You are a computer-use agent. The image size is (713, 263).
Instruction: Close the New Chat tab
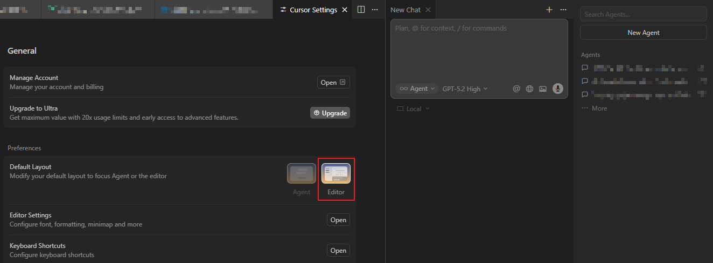pyautogui.click(x=428, y=10)
